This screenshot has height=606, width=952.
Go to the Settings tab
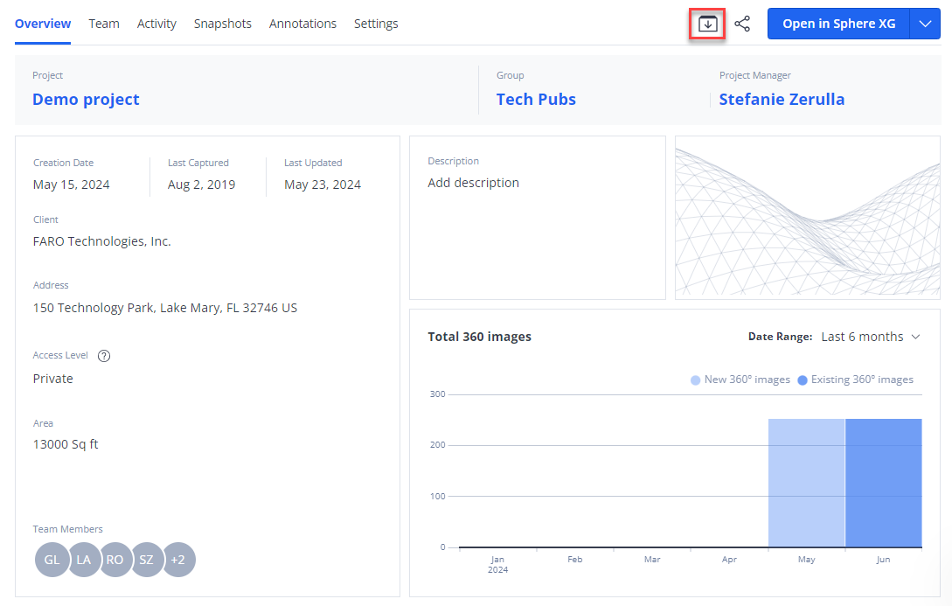click(x=376, y=24)
